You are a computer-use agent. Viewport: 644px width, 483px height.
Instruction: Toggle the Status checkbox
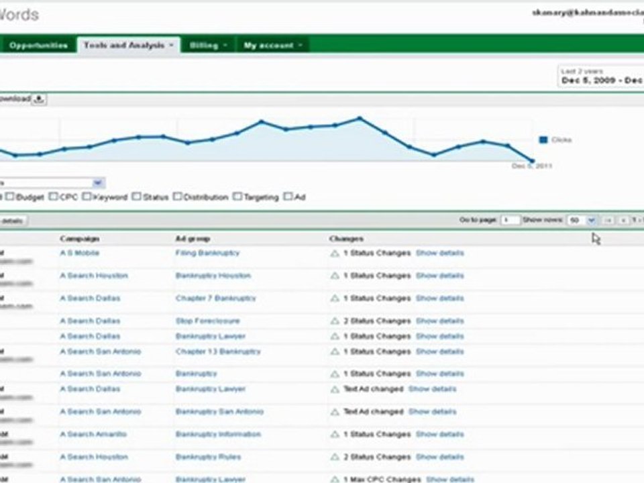pos(136,197)
